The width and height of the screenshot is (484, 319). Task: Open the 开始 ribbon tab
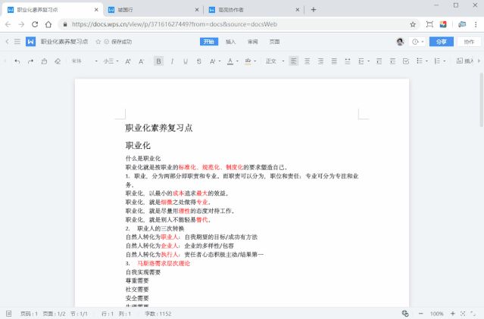click(209, 42)
